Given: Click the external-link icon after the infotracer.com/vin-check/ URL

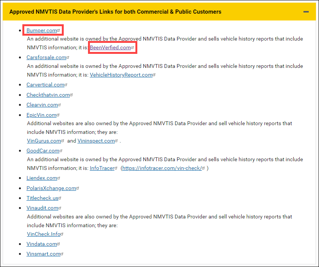Looking at the screenshot, I should 203,168.
